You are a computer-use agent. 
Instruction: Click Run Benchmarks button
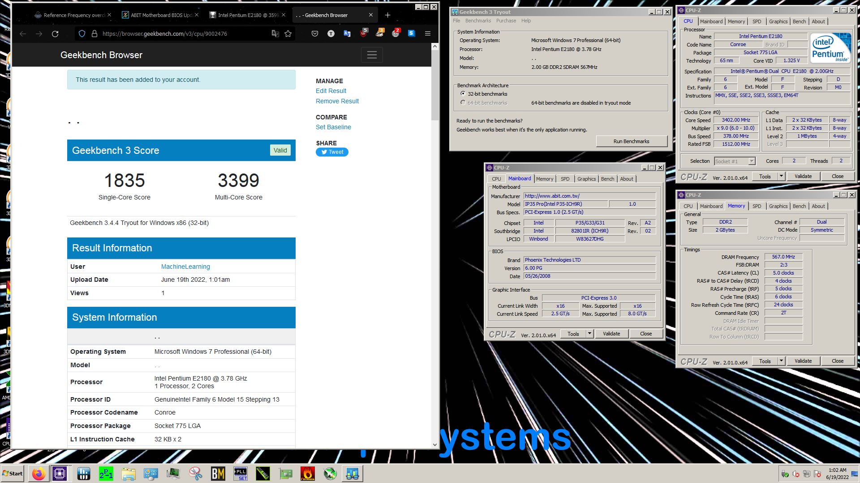point(631,141)
